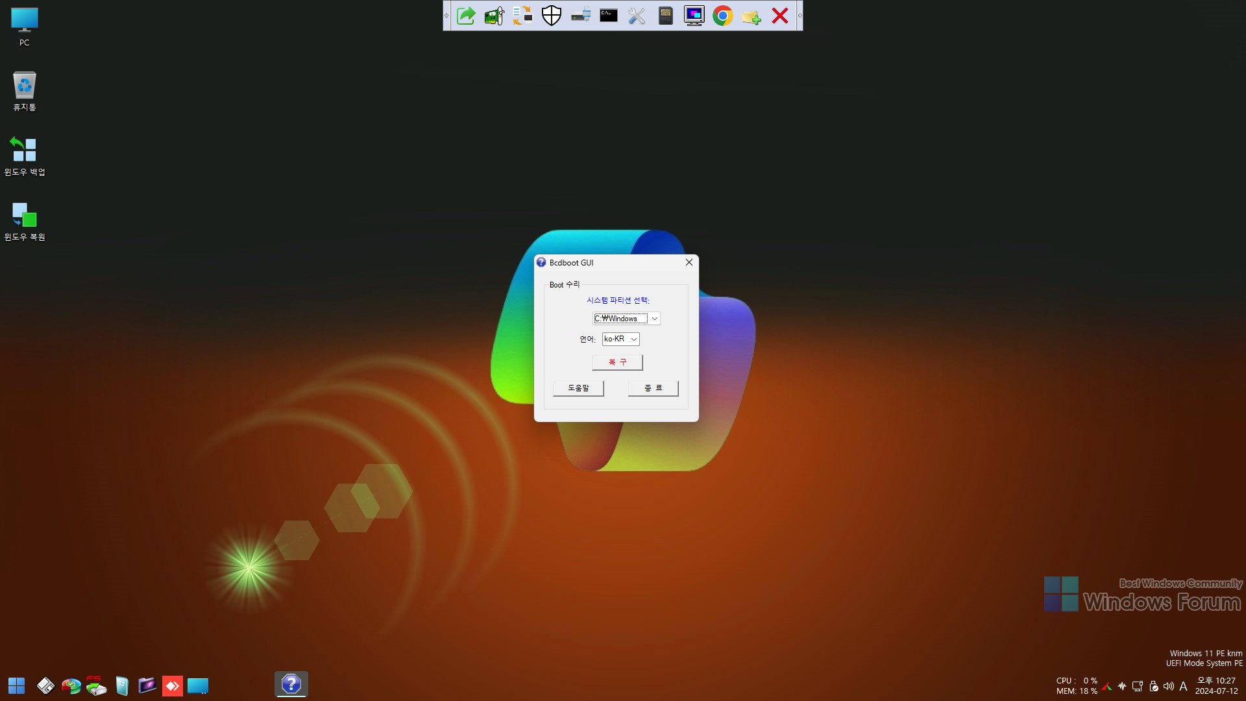
Task: Open the PC desktop icon
Action: [x=25, y=27]
